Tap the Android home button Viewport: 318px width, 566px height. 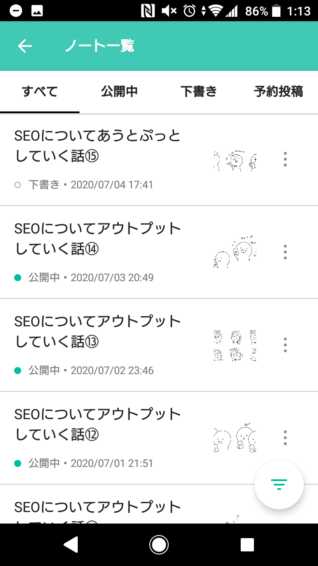[x=159, y=545]
